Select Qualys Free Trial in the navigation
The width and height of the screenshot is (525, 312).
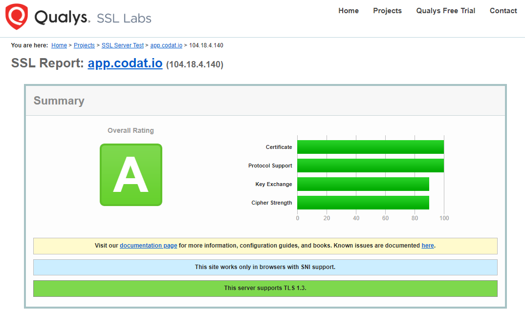445,10
